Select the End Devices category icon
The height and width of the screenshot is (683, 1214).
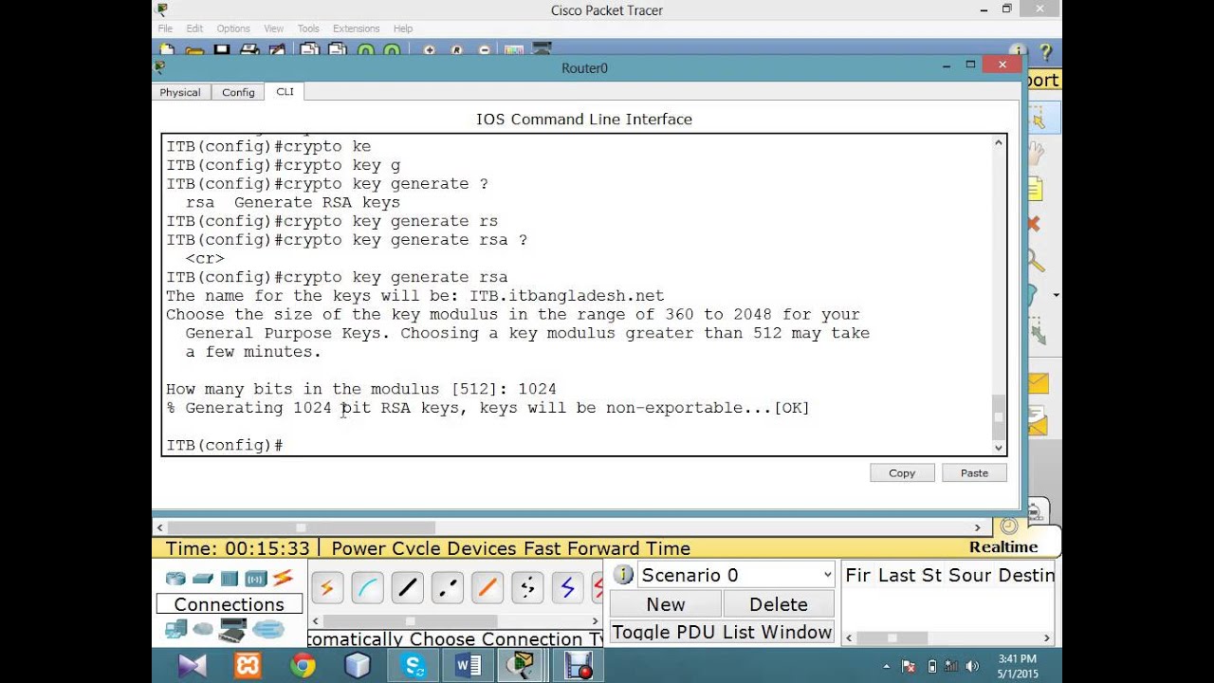pos(175,629)
